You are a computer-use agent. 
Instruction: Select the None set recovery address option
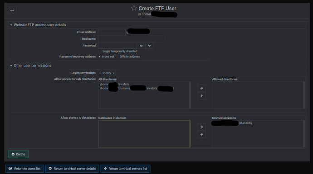click(100, 56)
